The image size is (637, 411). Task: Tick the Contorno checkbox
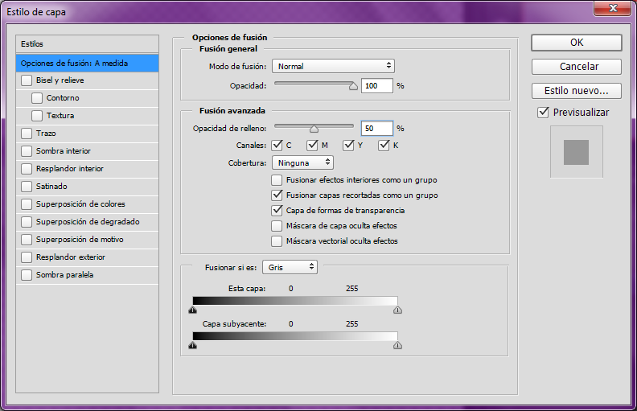tap(37, 98)
